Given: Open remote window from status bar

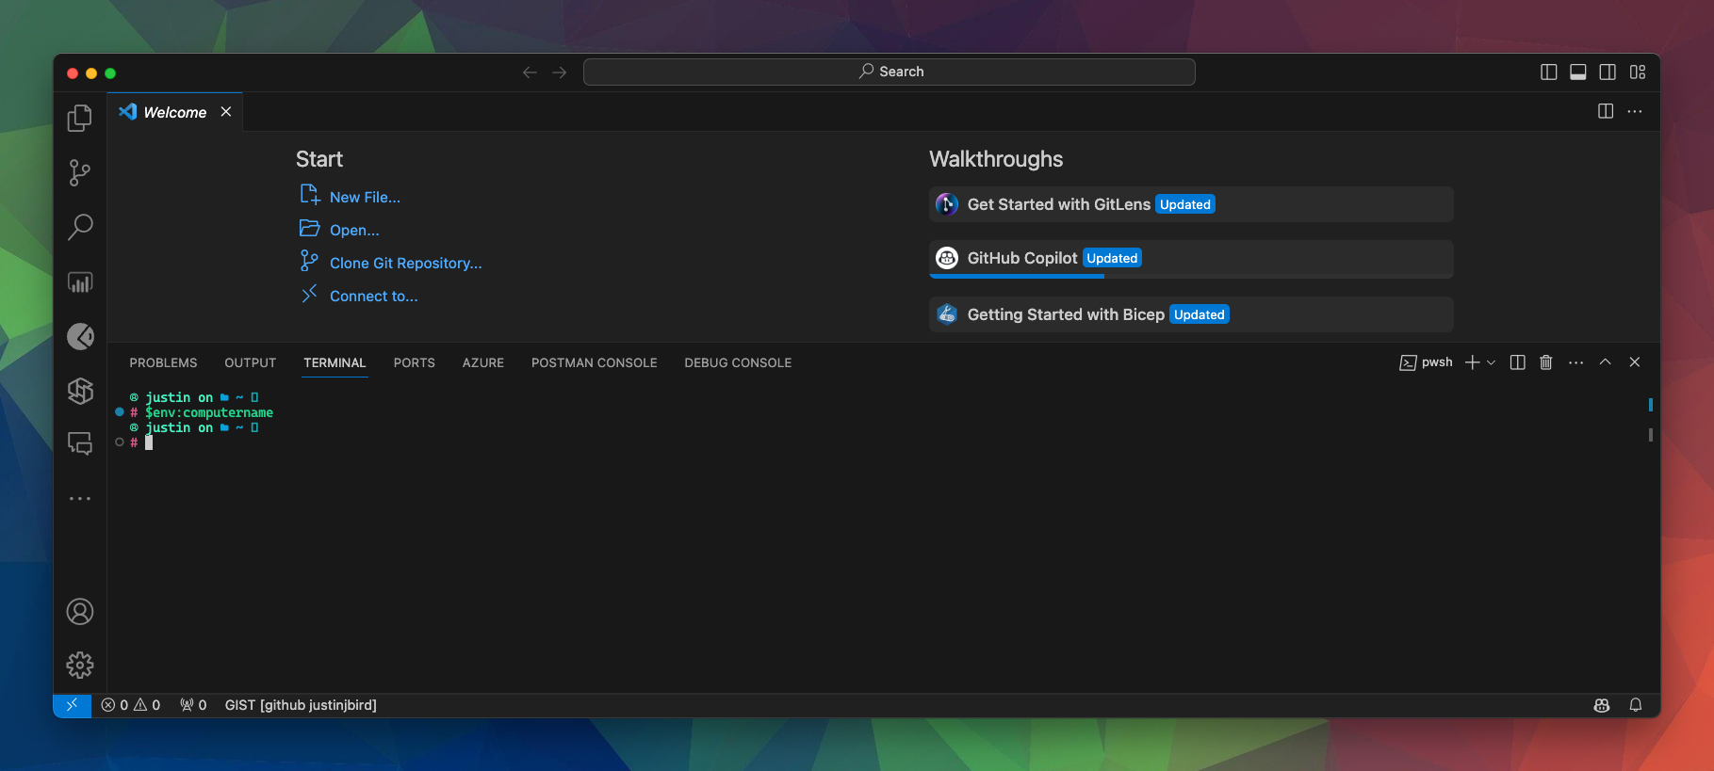Looking at the screenshot, I should 73,705.
